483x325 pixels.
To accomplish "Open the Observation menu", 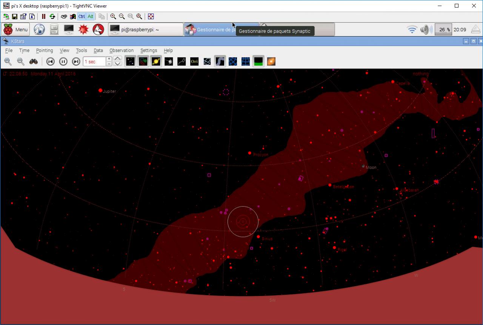I will coord(122,51).
